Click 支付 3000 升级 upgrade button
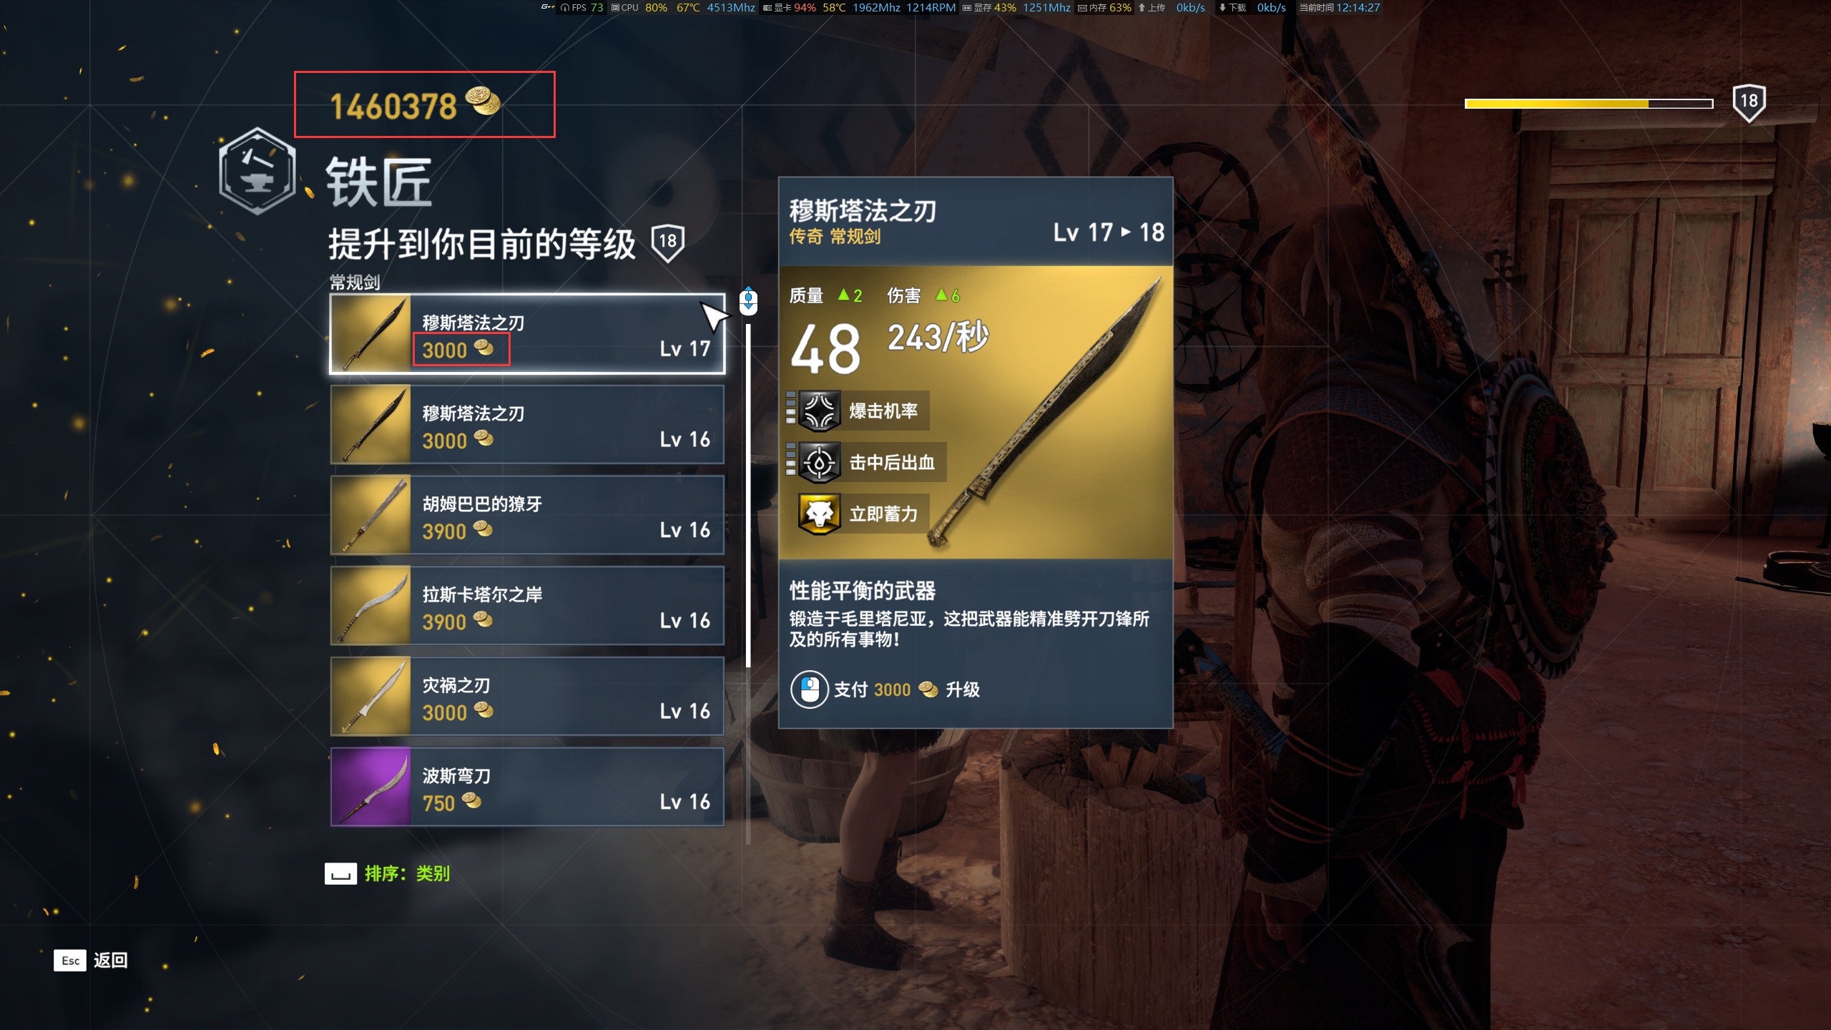 point(885,690)
